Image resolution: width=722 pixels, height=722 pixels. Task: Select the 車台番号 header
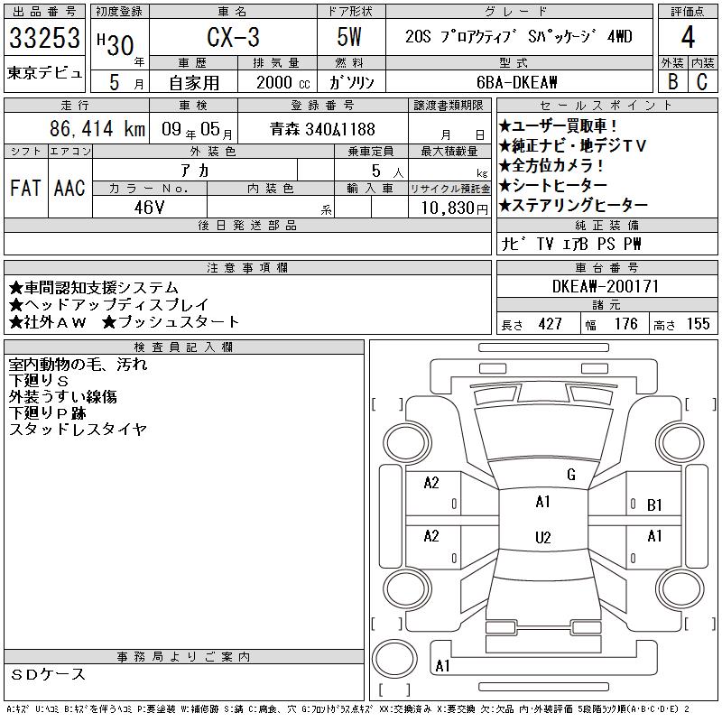[x=606, y=268]
